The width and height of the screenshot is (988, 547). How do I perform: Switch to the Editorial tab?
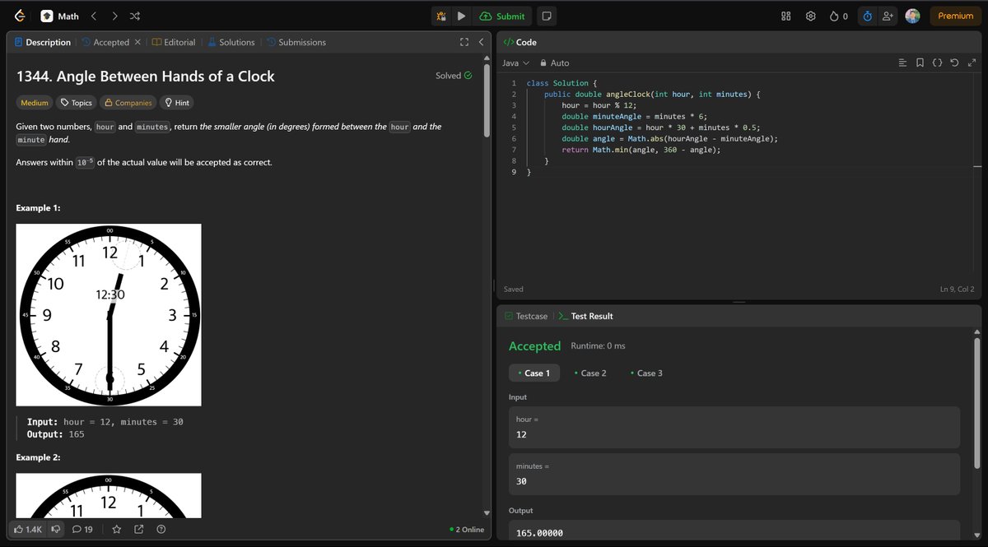click(174, 42)
